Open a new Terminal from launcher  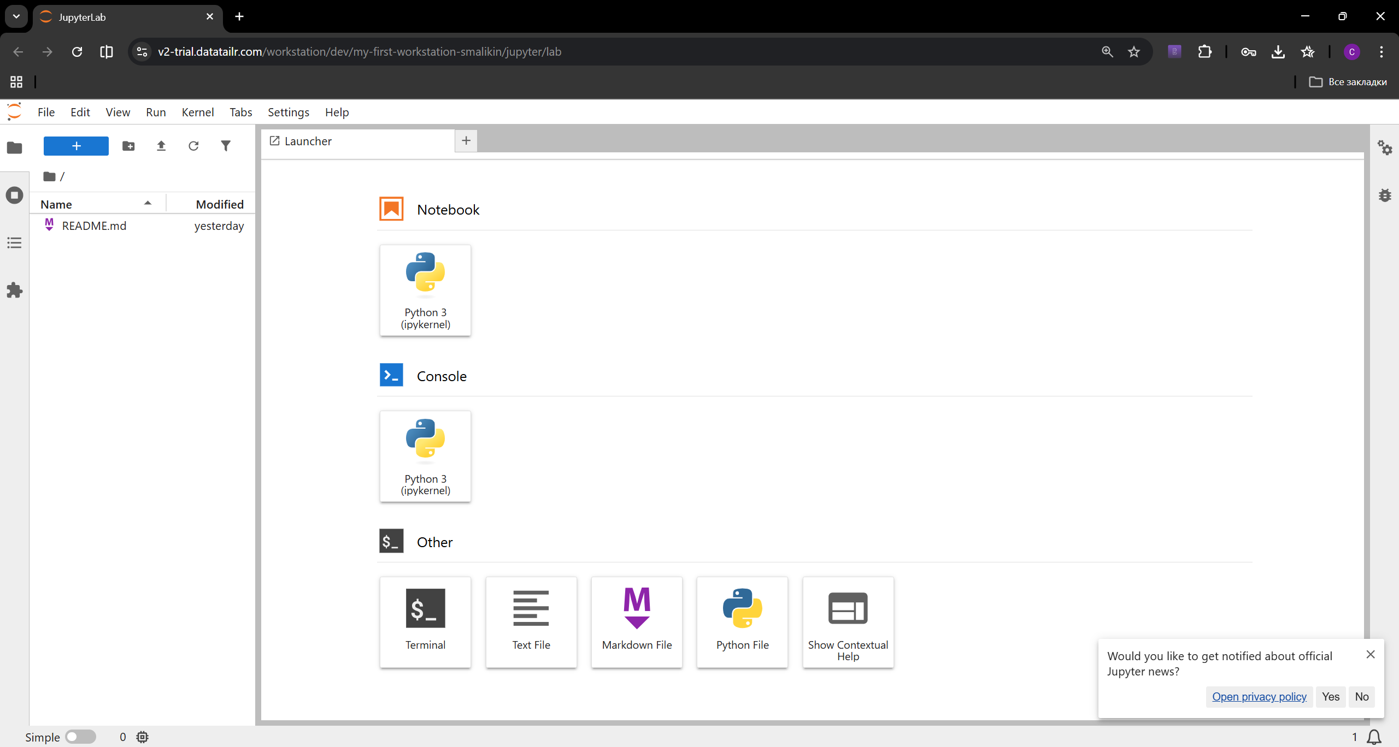425,622
